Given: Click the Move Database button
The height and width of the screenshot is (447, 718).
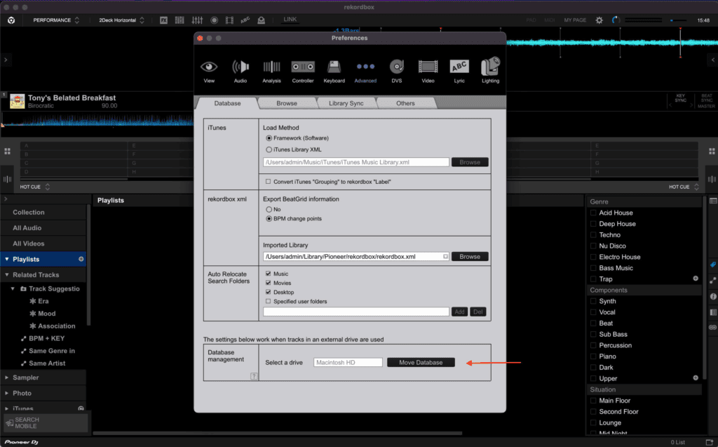Looking at the screenshot, I should [x=421, y=362].
